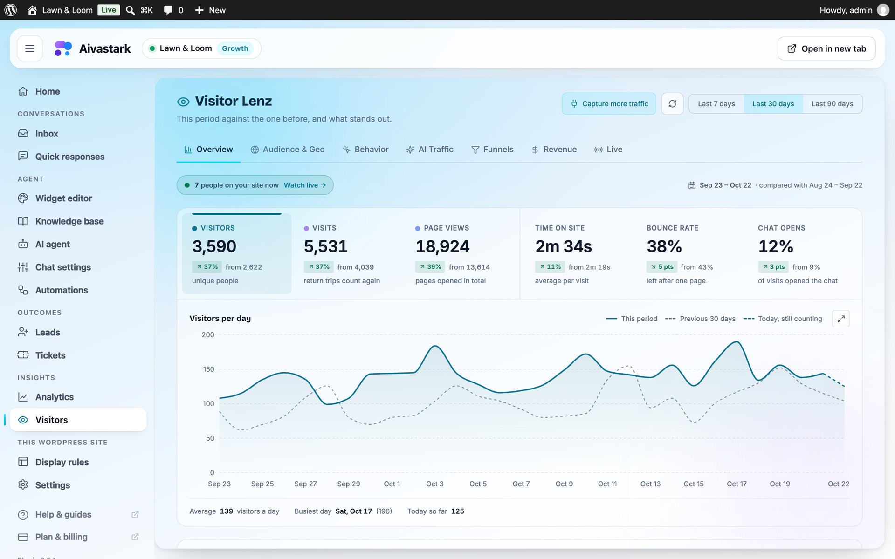Toggle Today, still counting legend entry
The image size is (895, 559).
point(782,319)
